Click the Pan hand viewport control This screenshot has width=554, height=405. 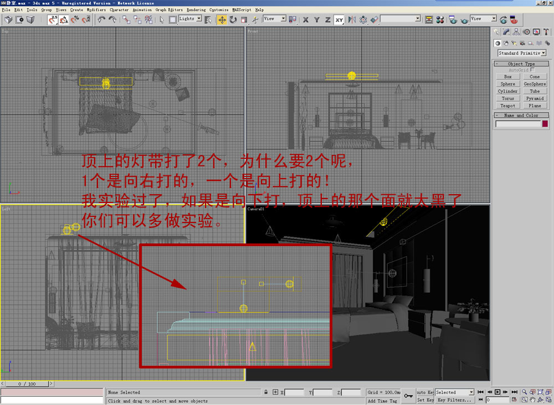(532, 399)
